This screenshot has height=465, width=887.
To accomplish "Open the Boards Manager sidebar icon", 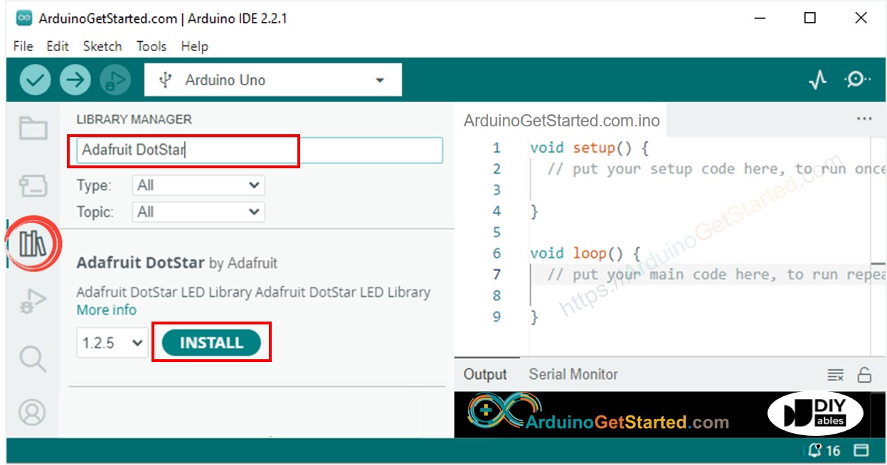I will [33, 186].
